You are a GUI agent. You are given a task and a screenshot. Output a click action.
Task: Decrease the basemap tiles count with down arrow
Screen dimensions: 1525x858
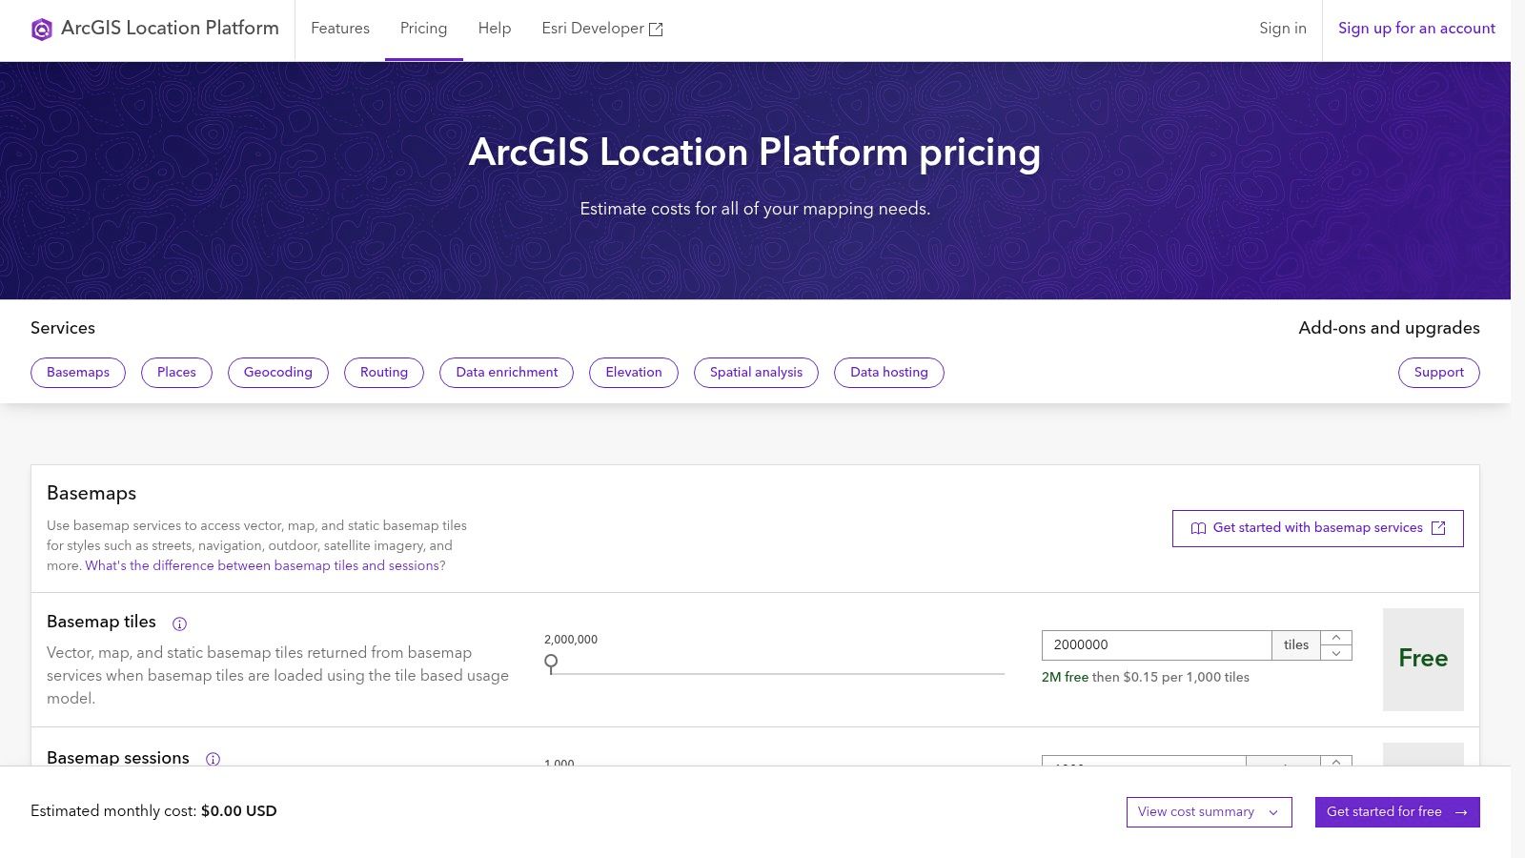click(x=1336, y=653)
